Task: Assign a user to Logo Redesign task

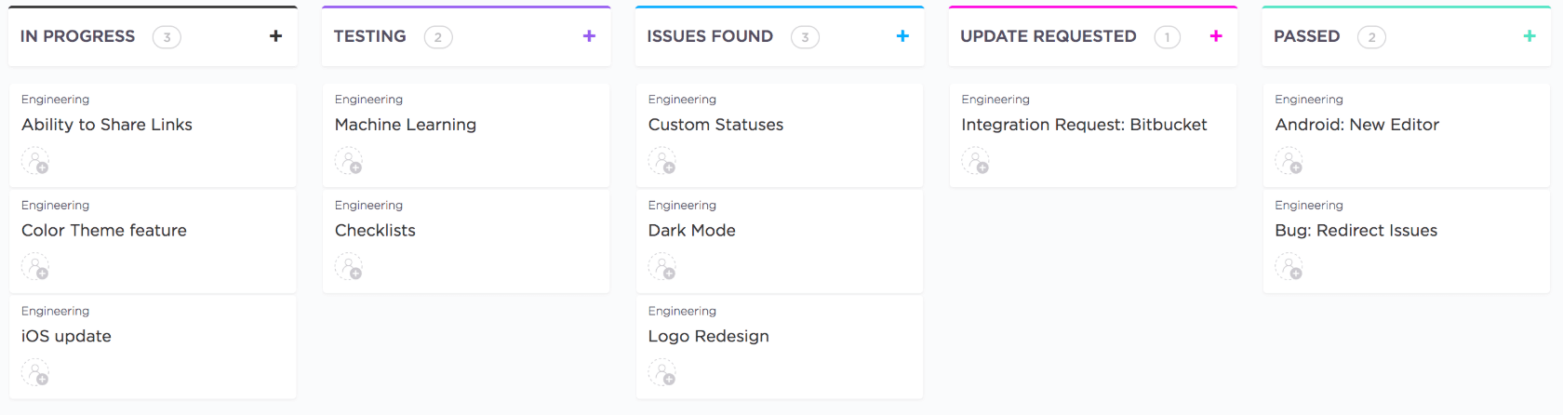Action: [662, 373]
